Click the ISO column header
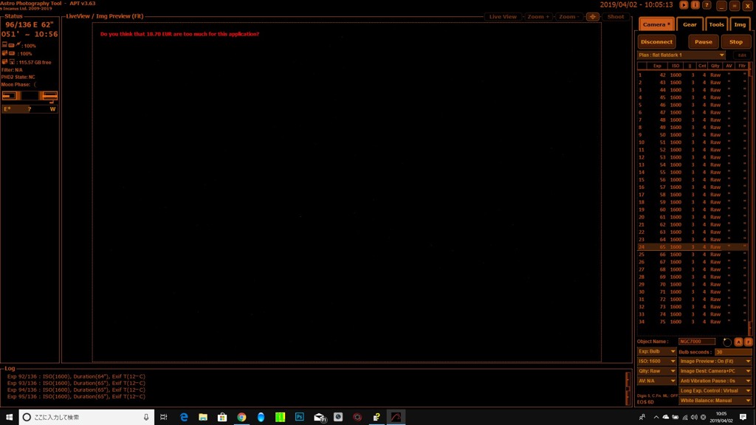The height and width of the screenshot is (425, 756). pyautogui.click(x=676, y=66)
